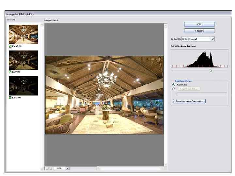Open the zoom percentage dropdown
The image size is (235, 176).
coord(68,168)
